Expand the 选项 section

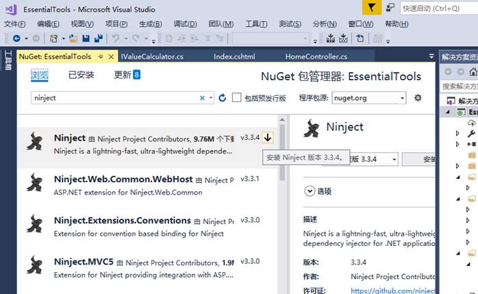pos(310,191)
